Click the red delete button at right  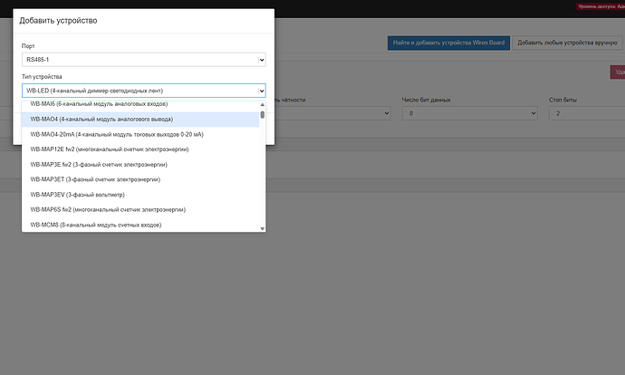click(x=618, y=72)
